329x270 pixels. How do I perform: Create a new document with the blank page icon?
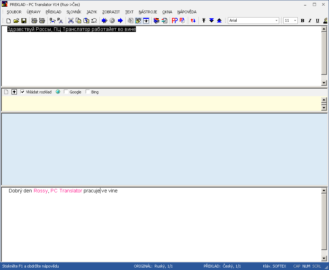click(x=9, y=21)
